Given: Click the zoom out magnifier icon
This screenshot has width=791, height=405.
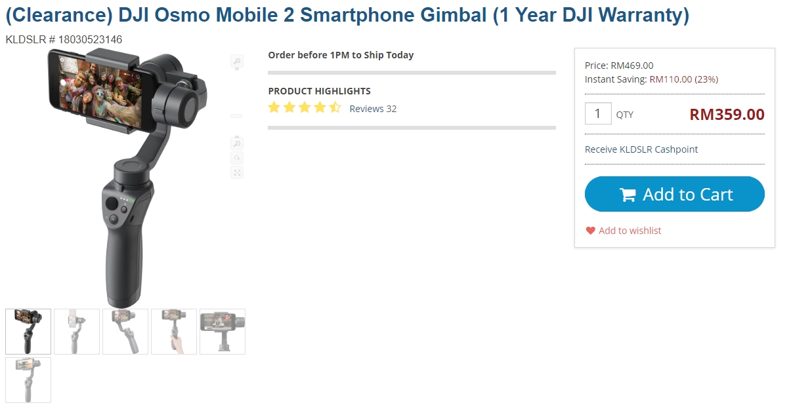Looking at the screenshot, I should tap(237, 143).
